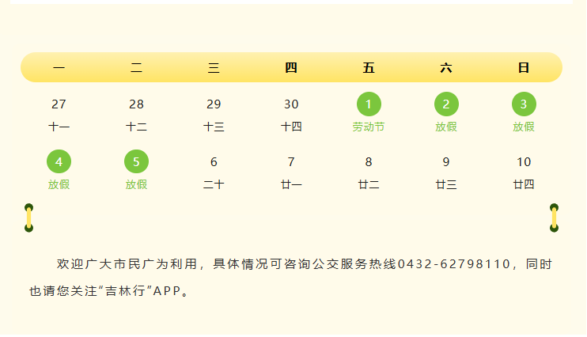Click the green circle for May 1
The width and height of the screenshot is (587, 337).
click(x=369, y=104)
